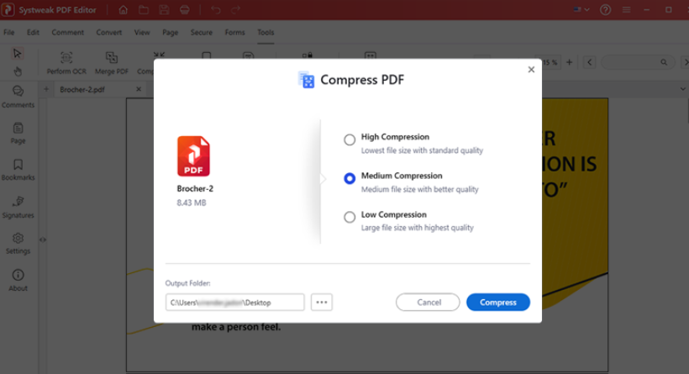The width and height of the screenshot is (689, 374).
Task: Select the hand pan tool
Action: pos(17,71)
